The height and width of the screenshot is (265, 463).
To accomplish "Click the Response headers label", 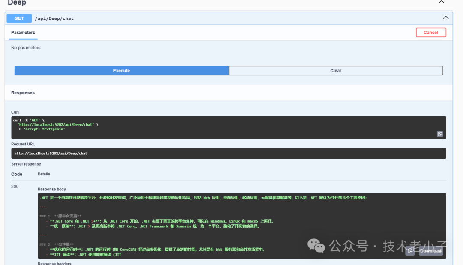I will 54,263.
